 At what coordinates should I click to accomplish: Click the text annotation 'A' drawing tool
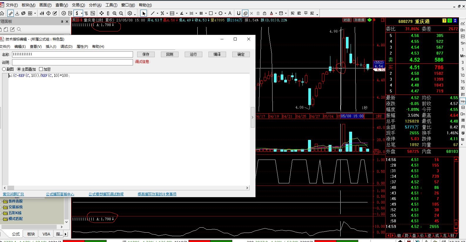coord(230,13)
